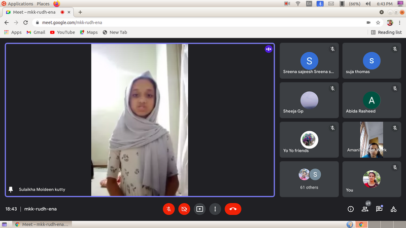
Task: Unmute the microphone in the call controls
Action: coord(169,209)
